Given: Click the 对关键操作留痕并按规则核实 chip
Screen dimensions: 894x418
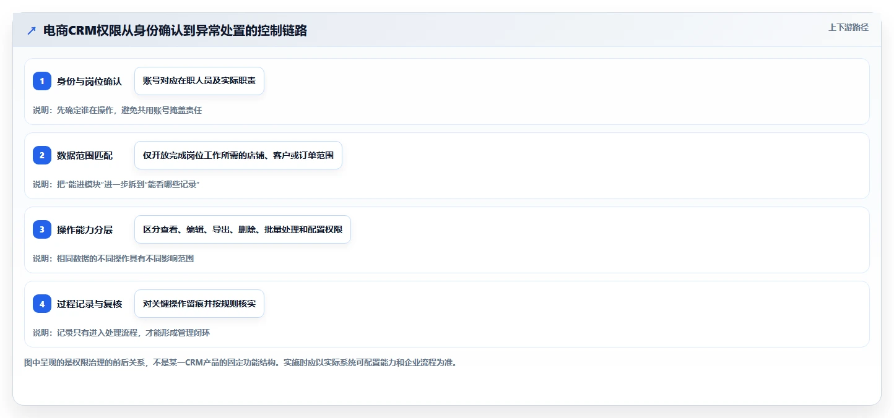Looking at the screenshot, I should (x=199, y=304).
